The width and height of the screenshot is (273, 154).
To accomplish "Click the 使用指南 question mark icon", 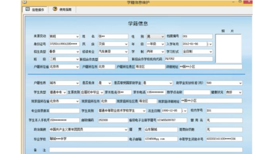I will pos(55,9).
